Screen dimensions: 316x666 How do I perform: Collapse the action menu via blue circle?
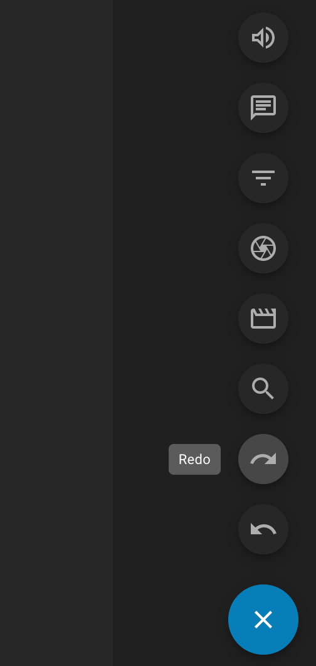tap(263, 620)
